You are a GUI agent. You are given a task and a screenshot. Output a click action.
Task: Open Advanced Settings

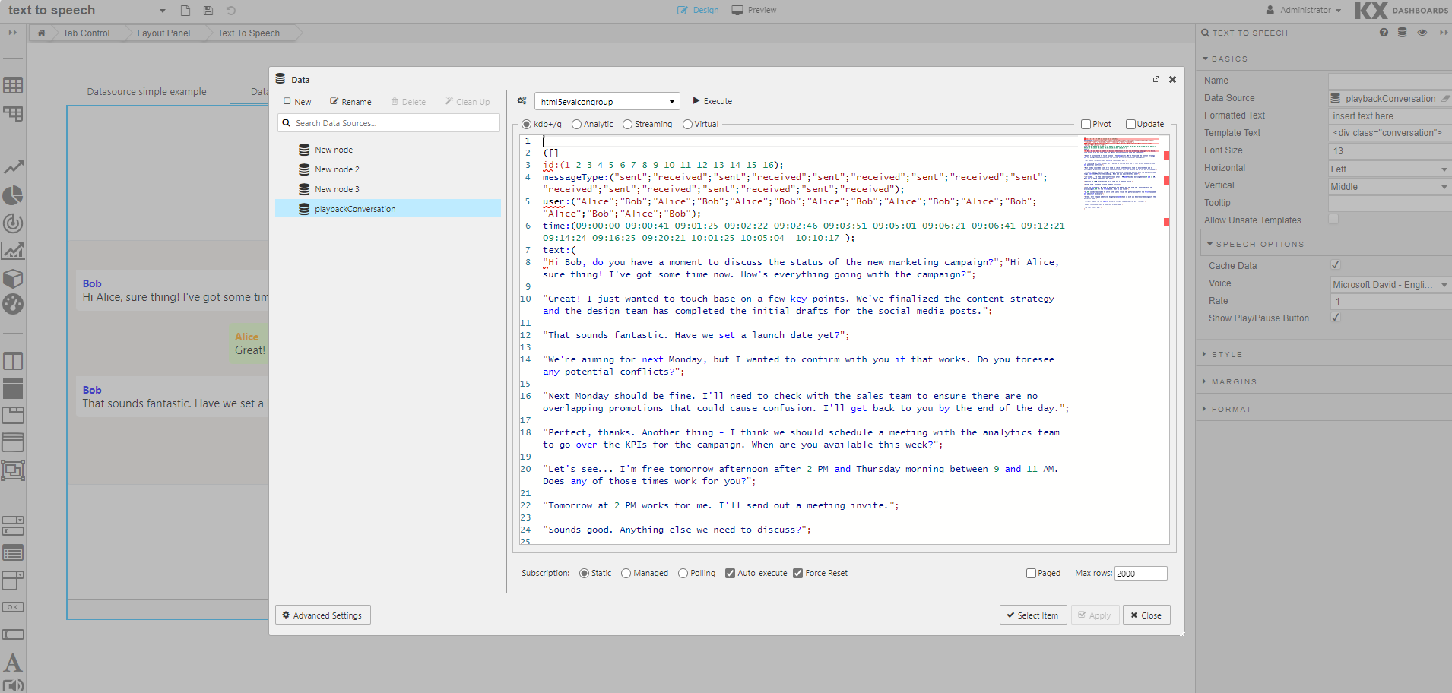coord(322,615)
